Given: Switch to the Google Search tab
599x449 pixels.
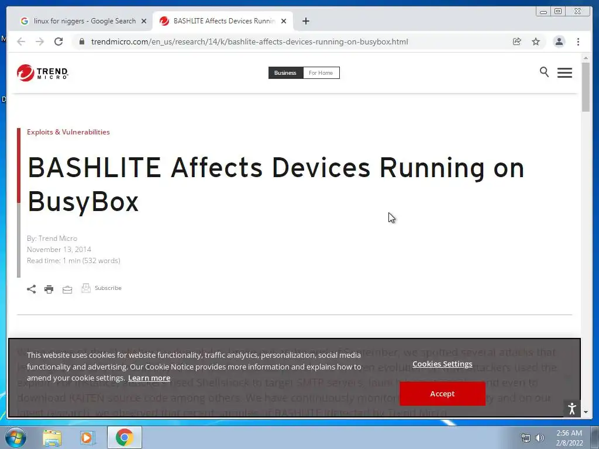Looking at the screenshot, I should (84, 21).
